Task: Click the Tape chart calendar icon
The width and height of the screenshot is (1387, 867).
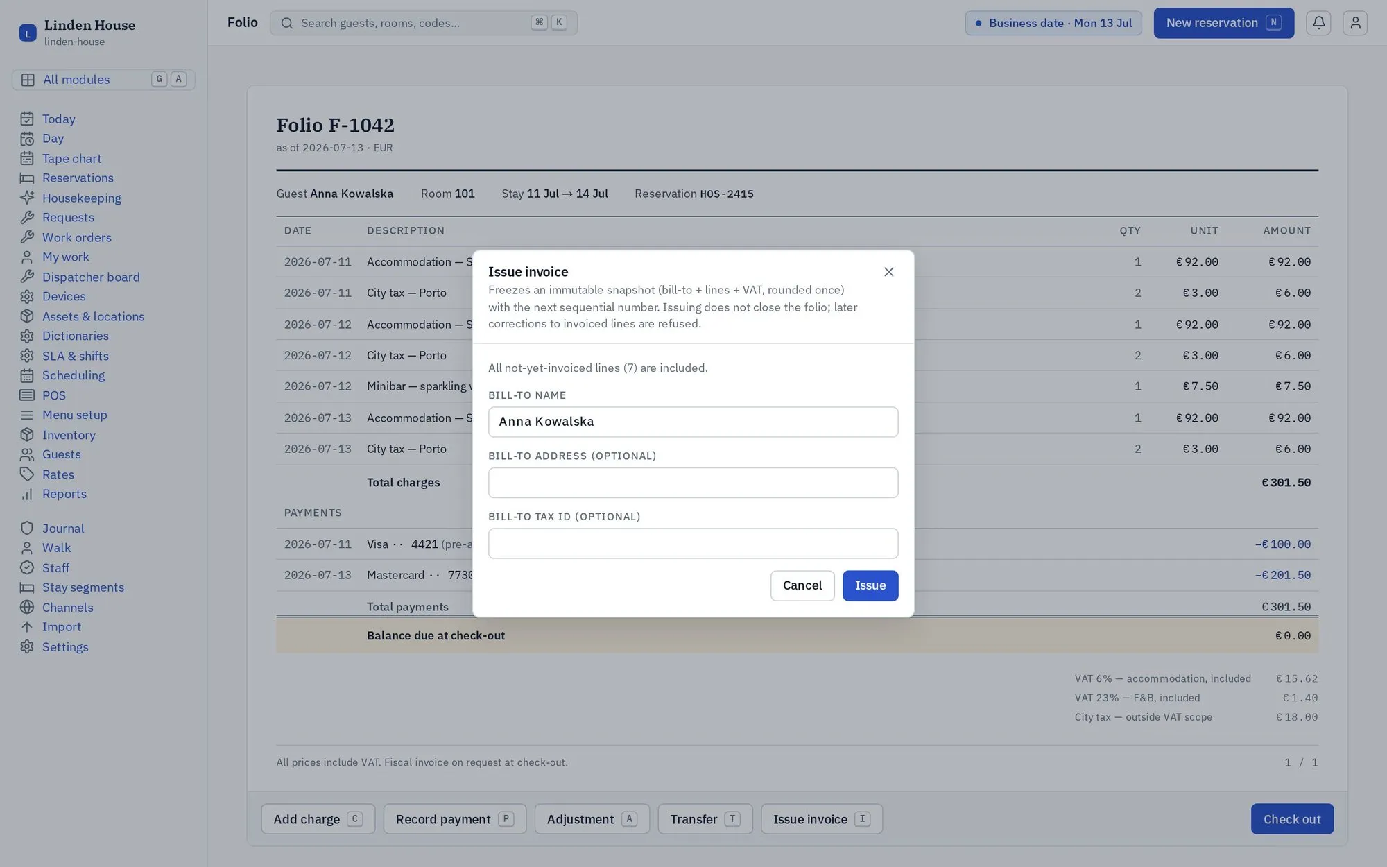Action: coord(27,159)
